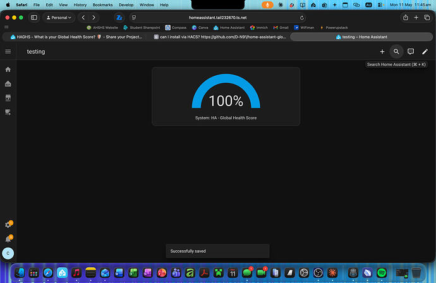Open Spotify from the dock
Viewport: 436px width, 283px height.
point(382,273)
